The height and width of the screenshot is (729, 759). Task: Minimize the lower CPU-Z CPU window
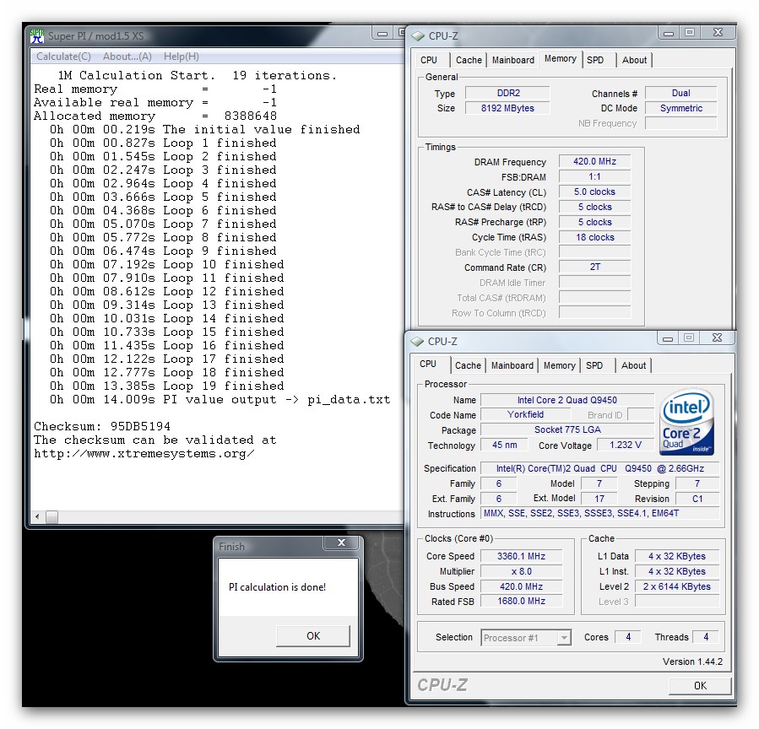pyautogui.click(x=668, y=338)
